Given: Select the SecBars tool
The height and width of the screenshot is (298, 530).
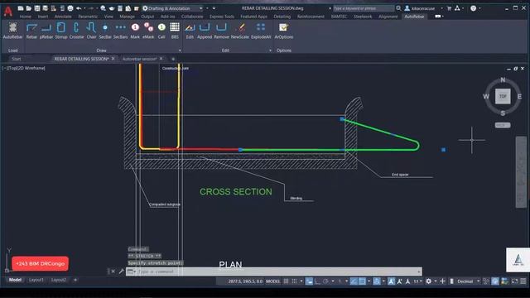Looking at the screenshot, I should (x=120, y=31).
